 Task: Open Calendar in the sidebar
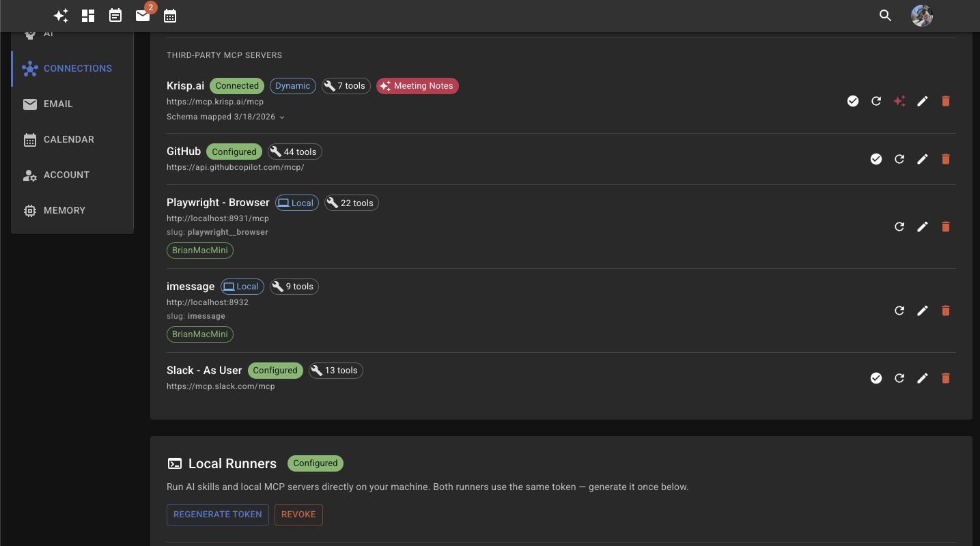click(72, 139)
